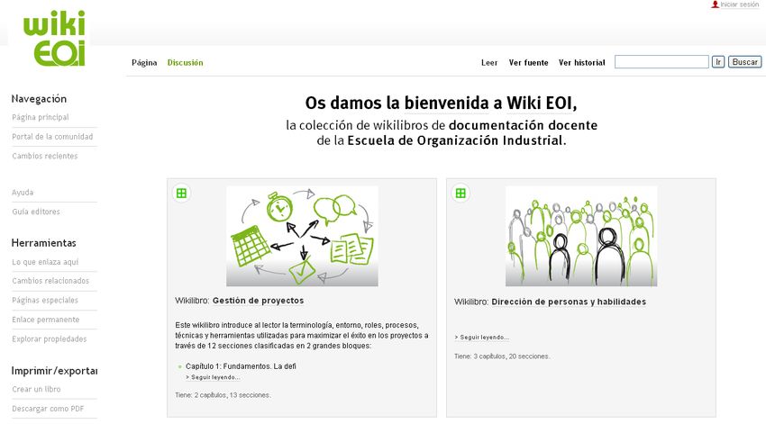This screenshot has height=424, width=766.
Task: Click Seguir leyendo on Dirección de personas card
Action: click(482, 338)
